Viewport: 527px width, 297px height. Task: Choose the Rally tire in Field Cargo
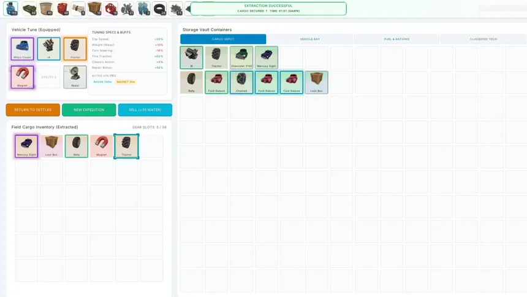click(77, 146)
